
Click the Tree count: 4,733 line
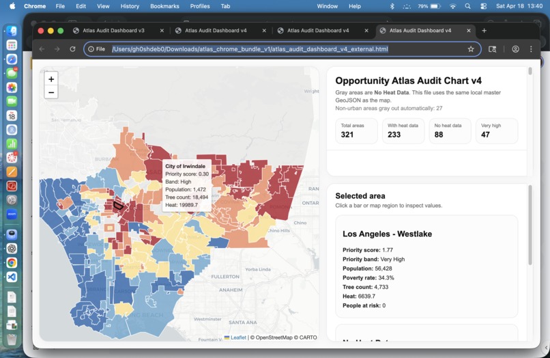pyautogui.click(x=366, y=287)
